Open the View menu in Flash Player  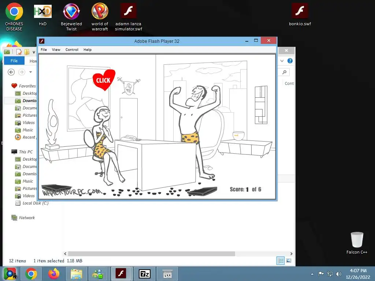pyautogui.click(x=56, y=49)
